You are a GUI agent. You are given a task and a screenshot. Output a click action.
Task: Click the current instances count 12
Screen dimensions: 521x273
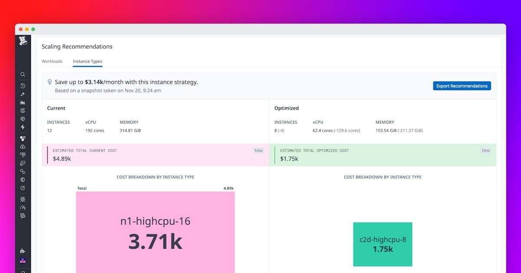pos(49,130)
